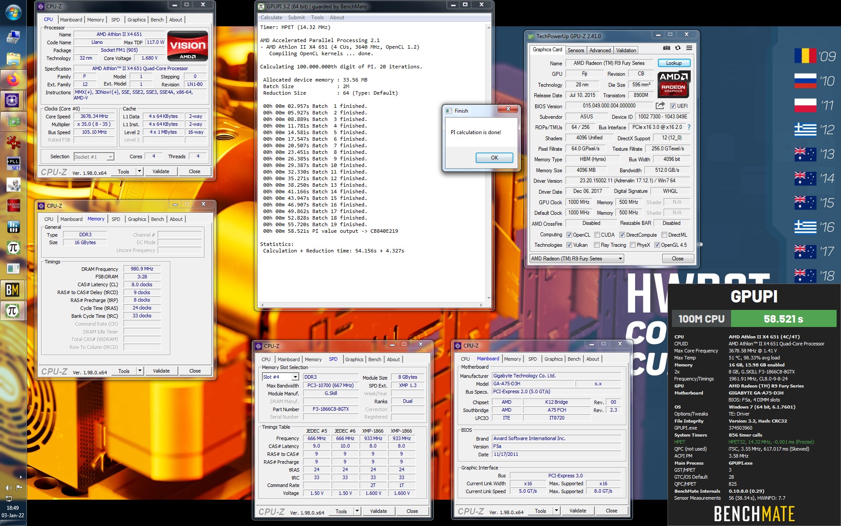841x526 pixels.
Task: Toggle the CUDA checkbox
Action: (x=597, y=235)
